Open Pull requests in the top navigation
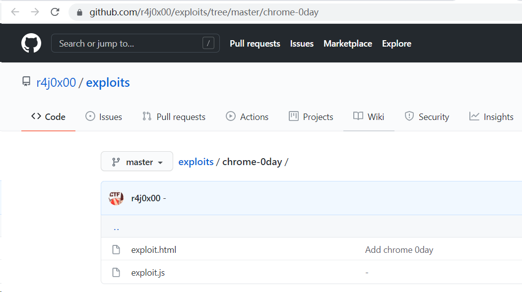This screenshot has height=292, width=522. pos(255,44)
